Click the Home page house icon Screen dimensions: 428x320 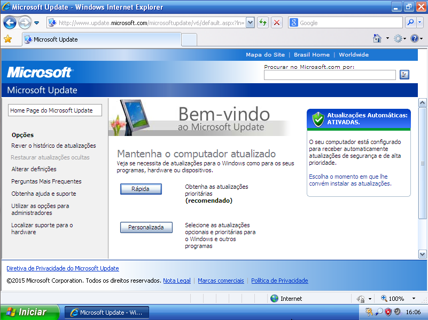pos(377,38)
